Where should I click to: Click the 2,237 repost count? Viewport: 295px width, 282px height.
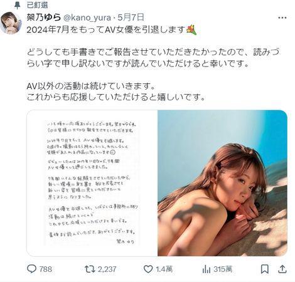[x=107, y=269]
